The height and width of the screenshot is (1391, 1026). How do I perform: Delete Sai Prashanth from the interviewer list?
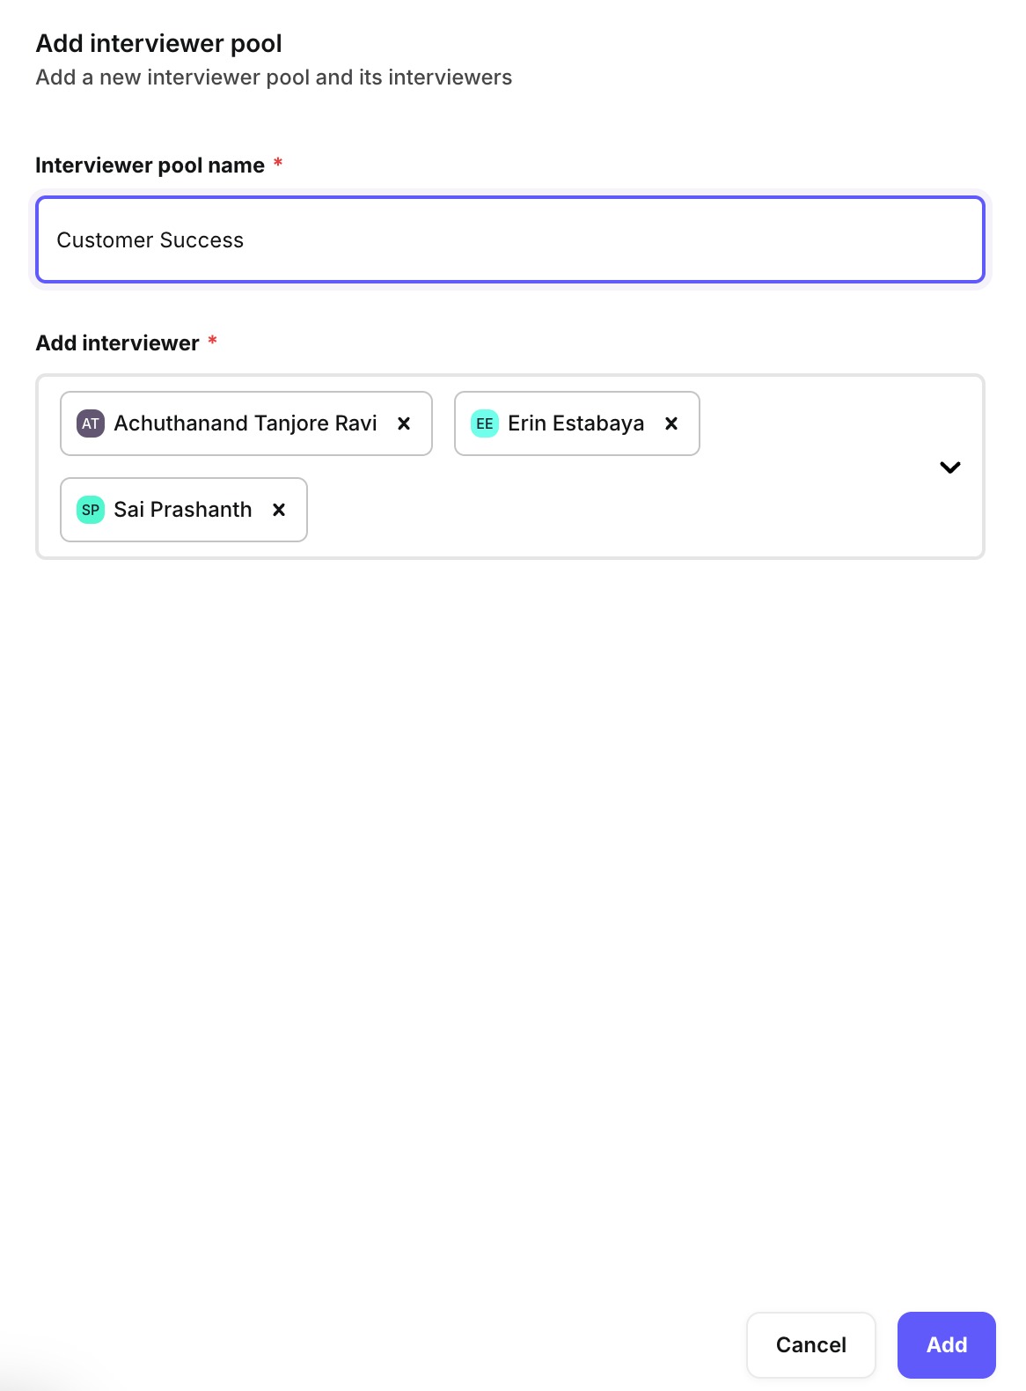(279, 510)
